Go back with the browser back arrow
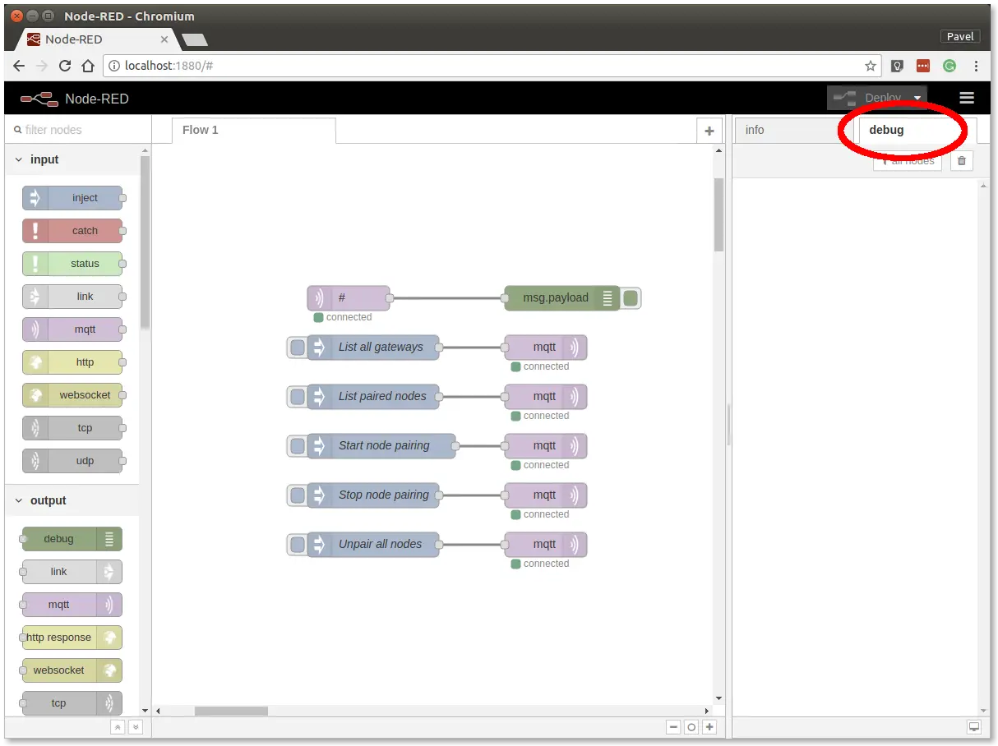 pyautogui.click(x=19, y=66)
